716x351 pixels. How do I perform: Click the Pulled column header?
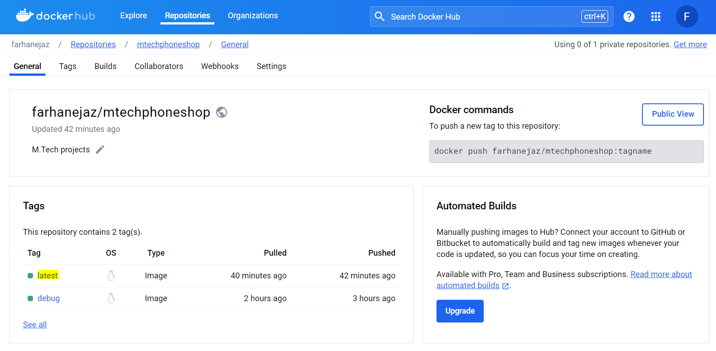click(275, 253)
